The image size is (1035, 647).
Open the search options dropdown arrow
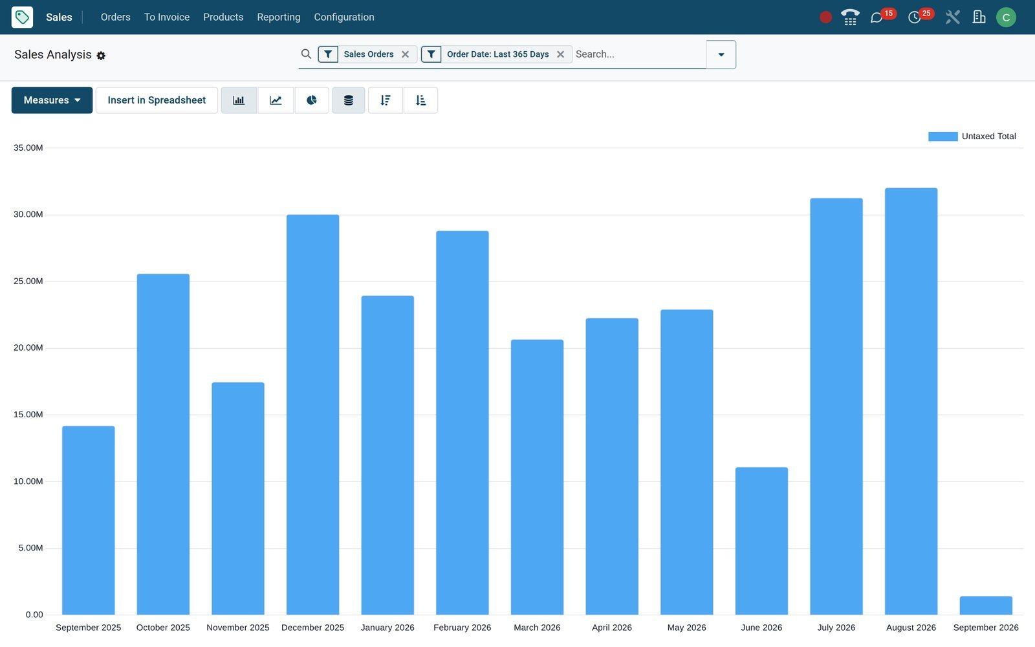point(721,54)
